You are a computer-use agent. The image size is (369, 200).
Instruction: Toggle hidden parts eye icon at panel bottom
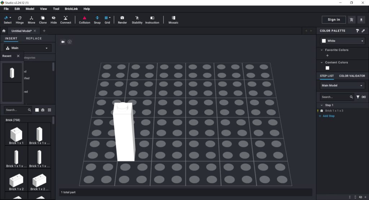(x=360, y=197)
